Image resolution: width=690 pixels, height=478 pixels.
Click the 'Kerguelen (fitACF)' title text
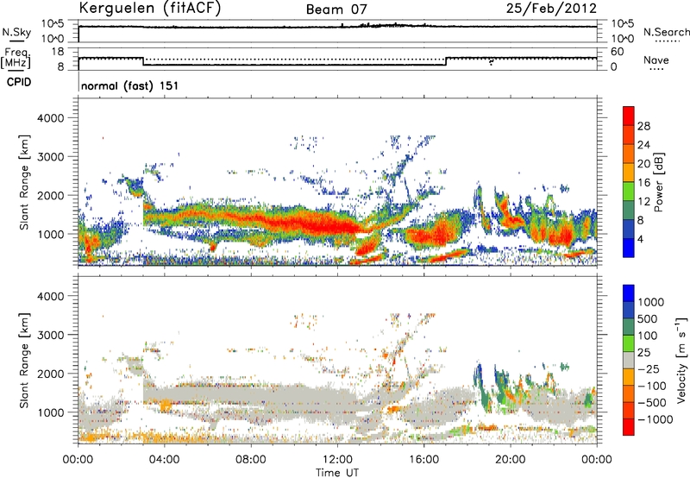[149, 9]
